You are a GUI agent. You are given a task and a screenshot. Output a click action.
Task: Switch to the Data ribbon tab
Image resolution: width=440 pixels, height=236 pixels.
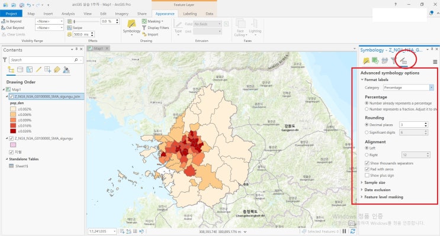tap(209, 14)
